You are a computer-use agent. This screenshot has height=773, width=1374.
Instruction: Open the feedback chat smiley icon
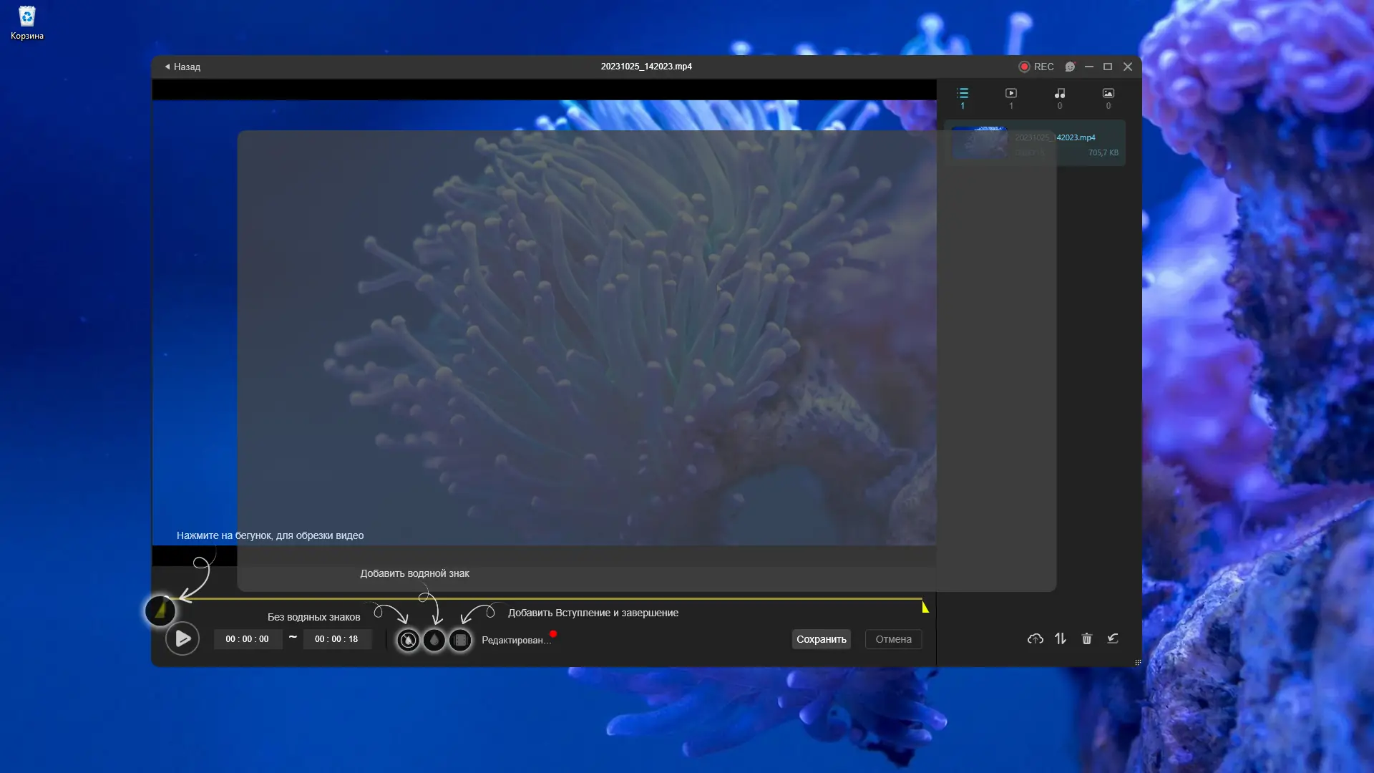(1070, 67)
